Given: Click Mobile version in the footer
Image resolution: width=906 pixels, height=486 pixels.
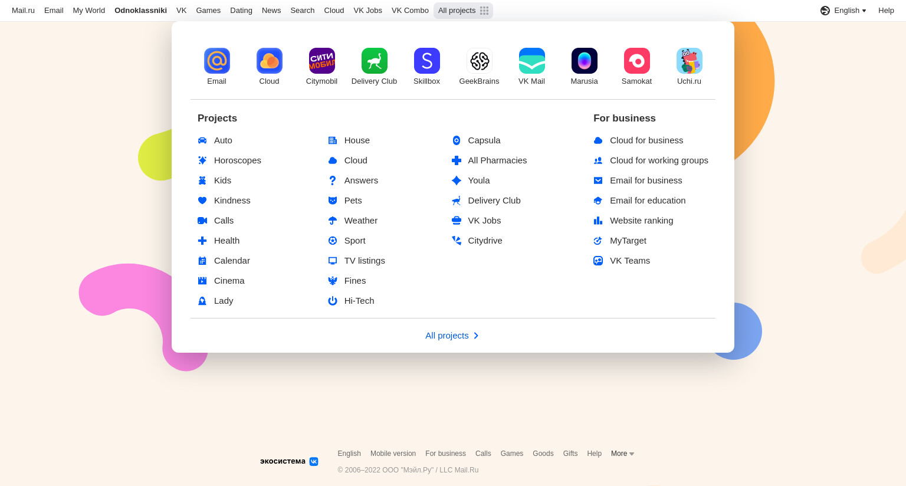Looking at the screenshot, I should [x=393, y=454].
